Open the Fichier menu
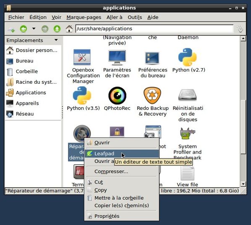 (x=16, y=17)
